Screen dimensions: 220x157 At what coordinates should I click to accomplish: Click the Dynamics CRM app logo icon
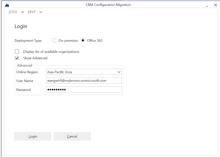(x=7, y=5)
